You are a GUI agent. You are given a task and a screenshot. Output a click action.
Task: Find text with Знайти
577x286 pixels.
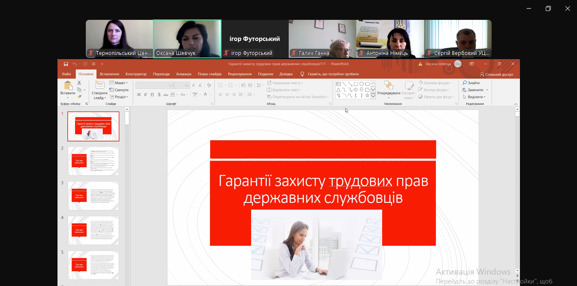471,83
